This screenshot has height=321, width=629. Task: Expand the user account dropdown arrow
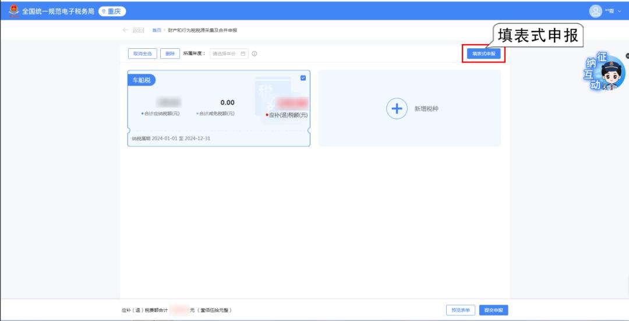[x=619, y=11]
